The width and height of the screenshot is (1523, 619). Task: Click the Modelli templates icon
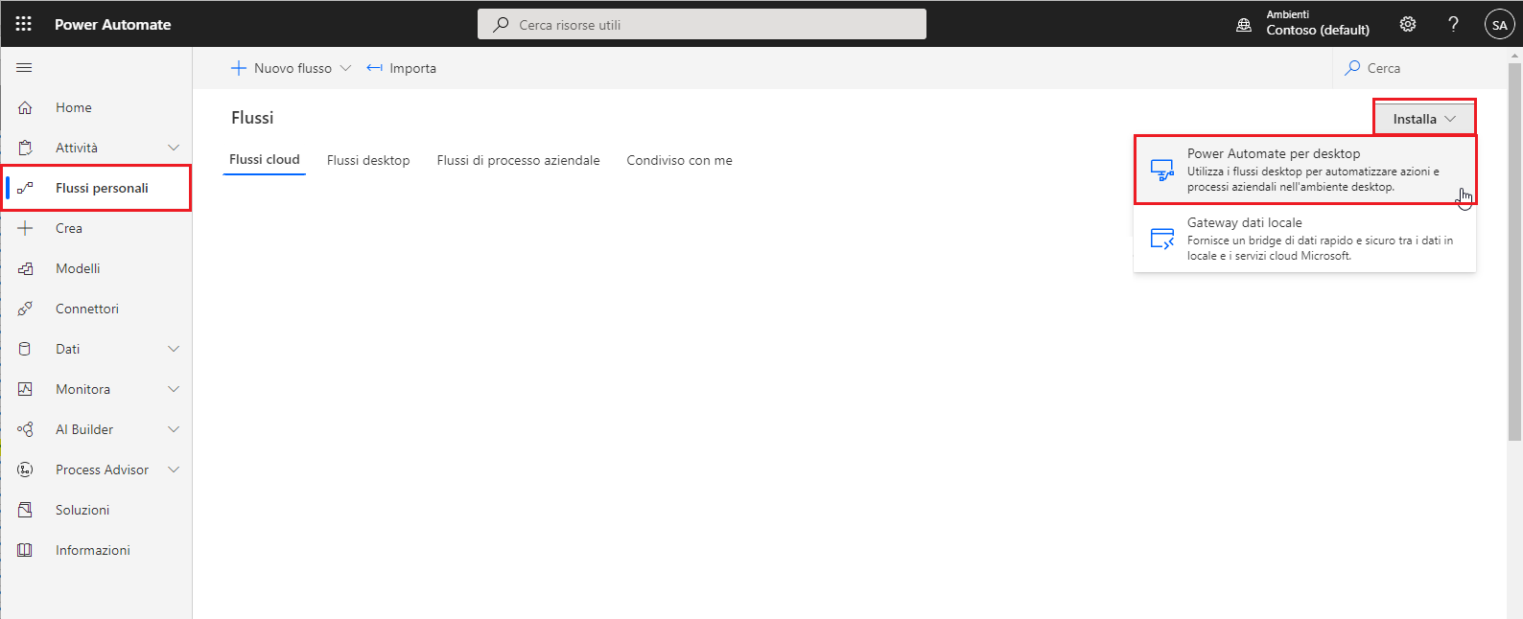[26, 268]
